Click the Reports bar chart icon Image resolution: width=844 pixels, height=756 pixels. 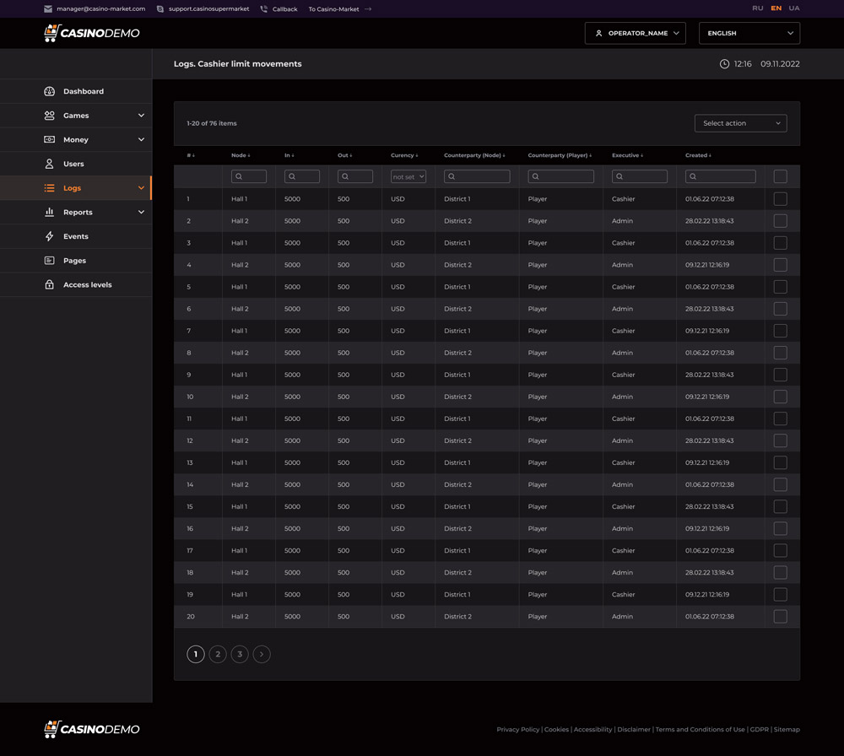[x=49, y=212]
